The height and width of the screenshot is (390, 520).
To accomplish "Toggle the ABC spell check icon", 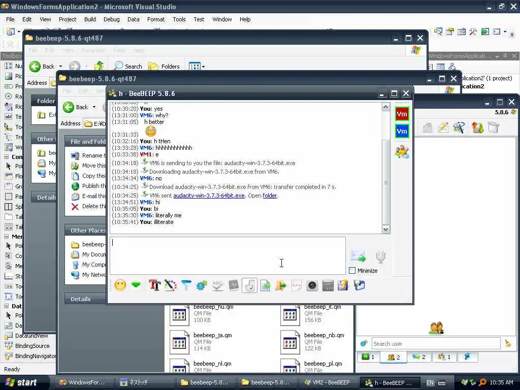I will tap(217, 285).
